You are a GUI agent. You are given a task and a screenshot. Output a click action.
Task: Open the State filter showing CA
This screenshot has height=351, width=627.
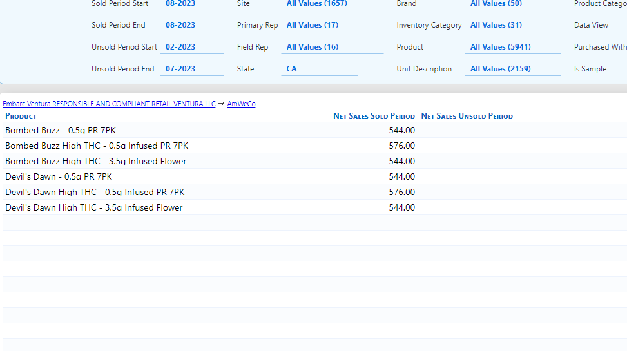319,69
